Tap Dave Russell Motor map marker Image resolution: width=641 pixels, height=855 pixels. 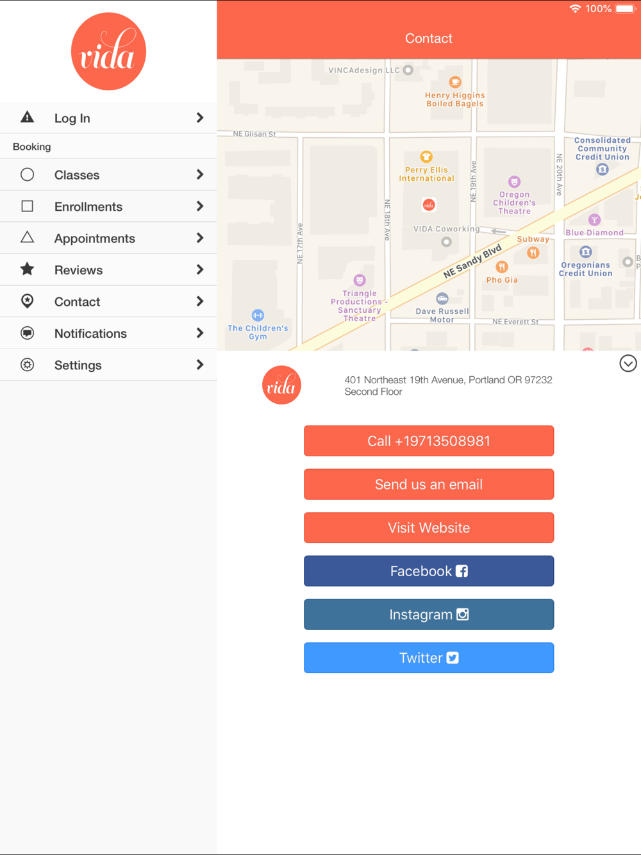click(x=442, y=299)
